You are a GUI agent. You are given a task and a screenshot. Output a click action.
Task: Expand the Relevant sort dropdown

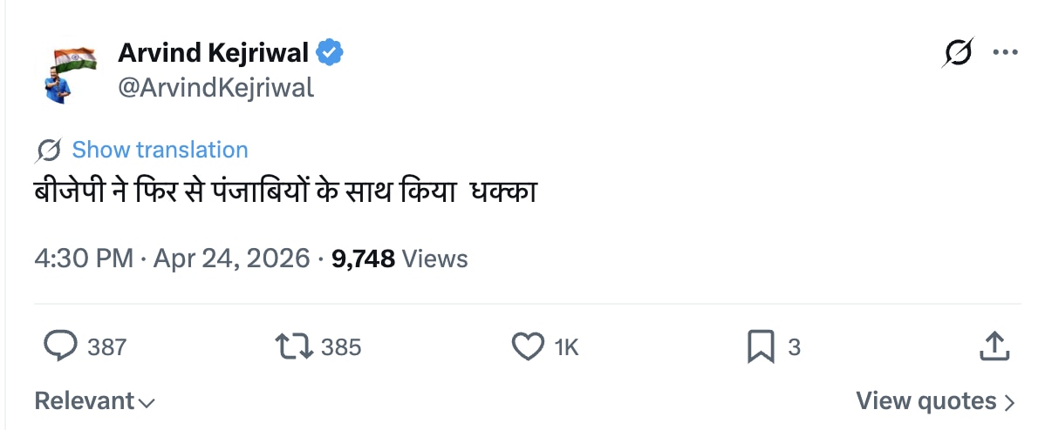(94, 401)
